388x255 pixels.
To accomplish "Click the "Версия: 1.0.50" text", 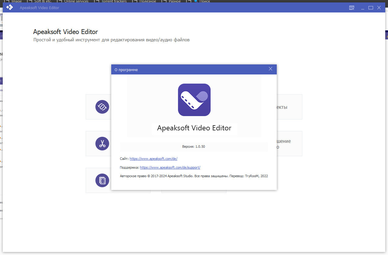I will pyautogui.click(x=194, y=146).
